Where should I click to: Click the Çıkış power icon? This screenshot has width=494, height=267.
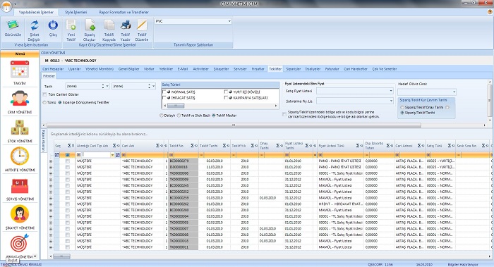pyautogui.click(x=53, y=25)
